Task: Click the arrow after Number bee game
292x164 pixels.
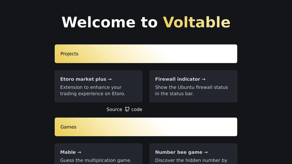Action: coord(206,152)
